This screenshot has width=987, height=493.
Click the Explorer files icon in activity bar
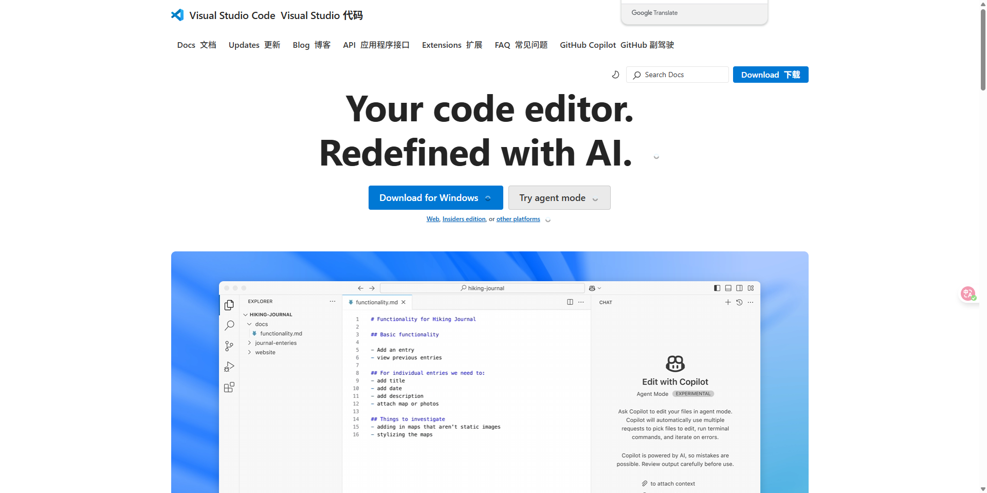click(229, 305)
